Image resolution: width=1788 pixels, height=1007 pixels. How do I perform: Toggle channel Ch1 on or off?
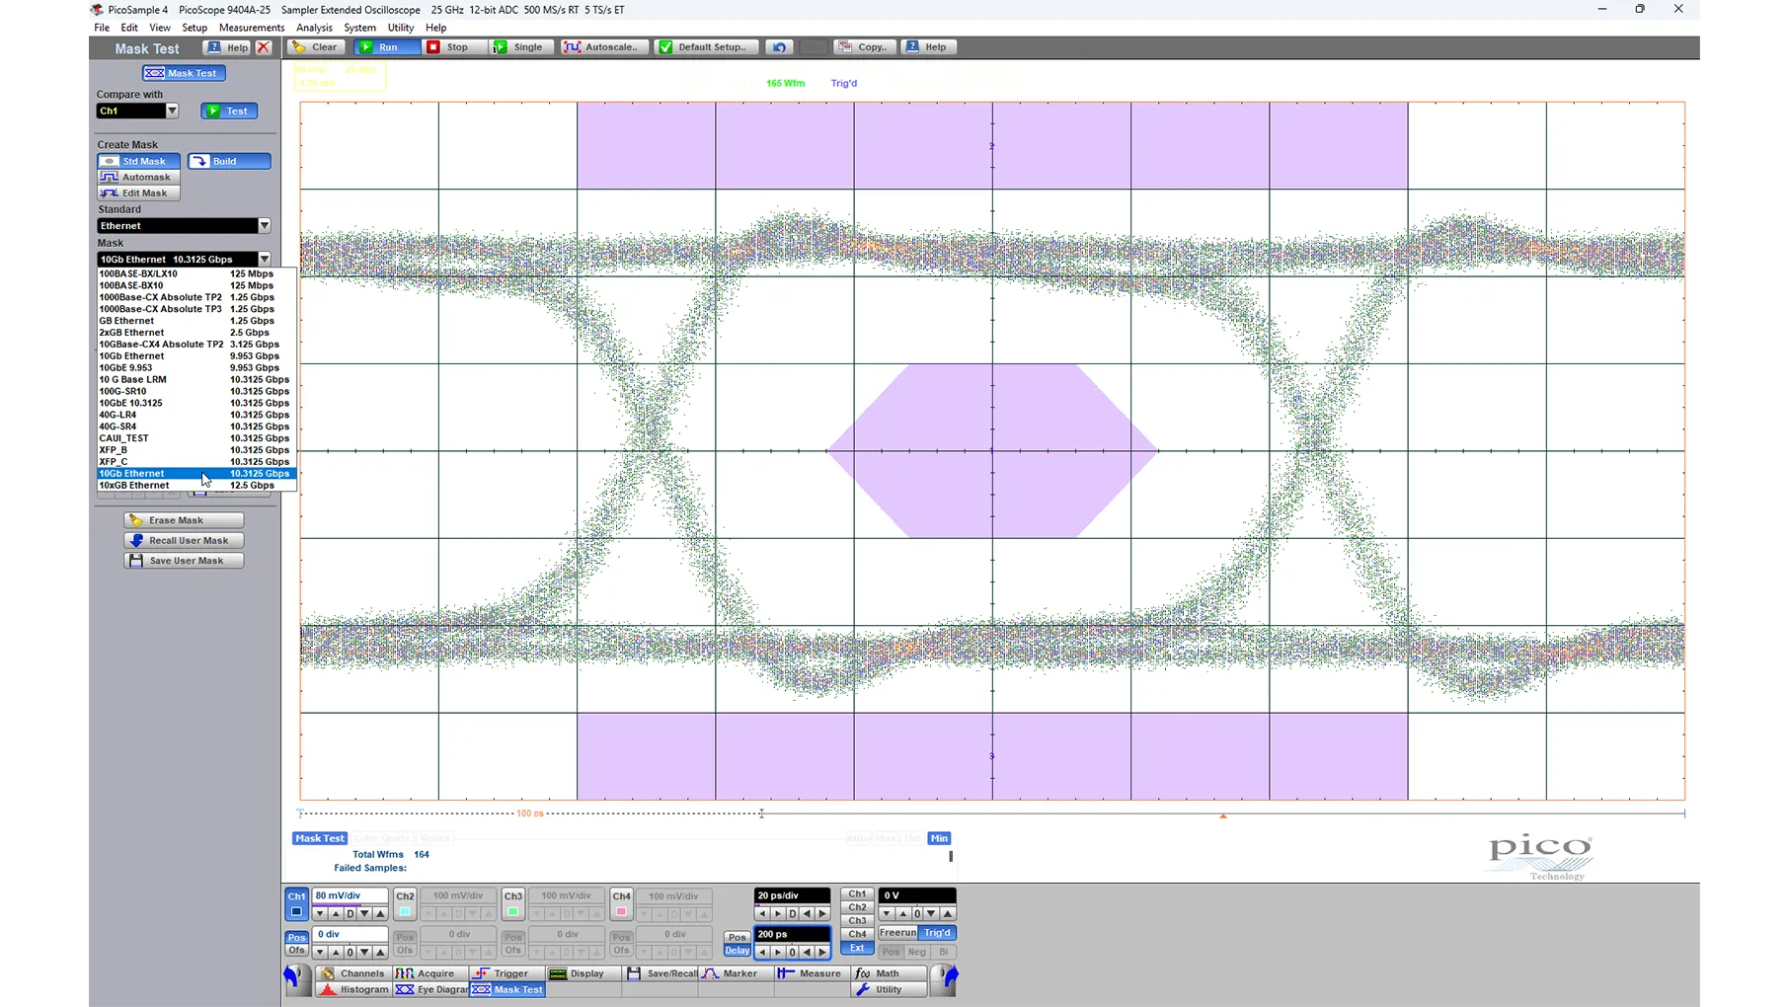click(x=296, y=903)
